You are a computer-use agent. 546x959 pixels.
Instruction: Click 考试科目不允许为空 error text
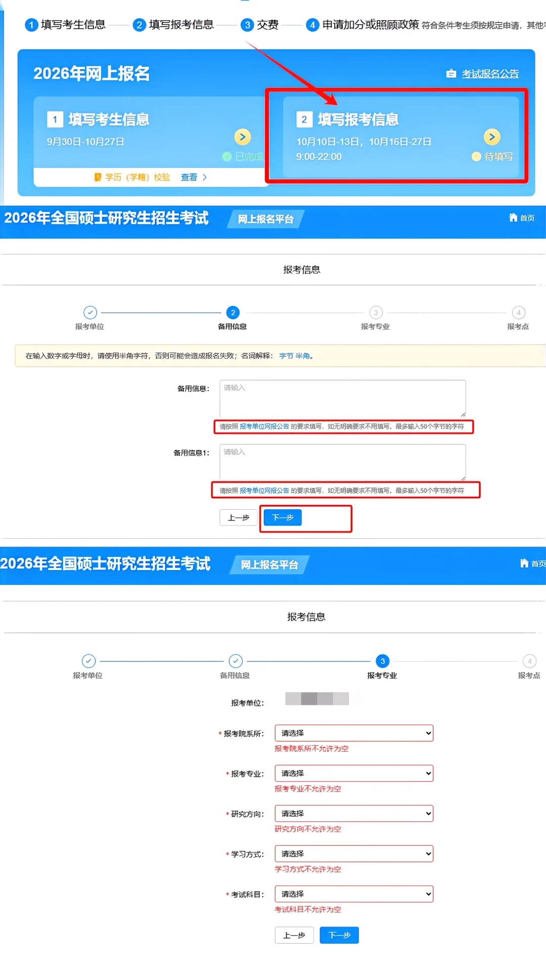[308, 909]
